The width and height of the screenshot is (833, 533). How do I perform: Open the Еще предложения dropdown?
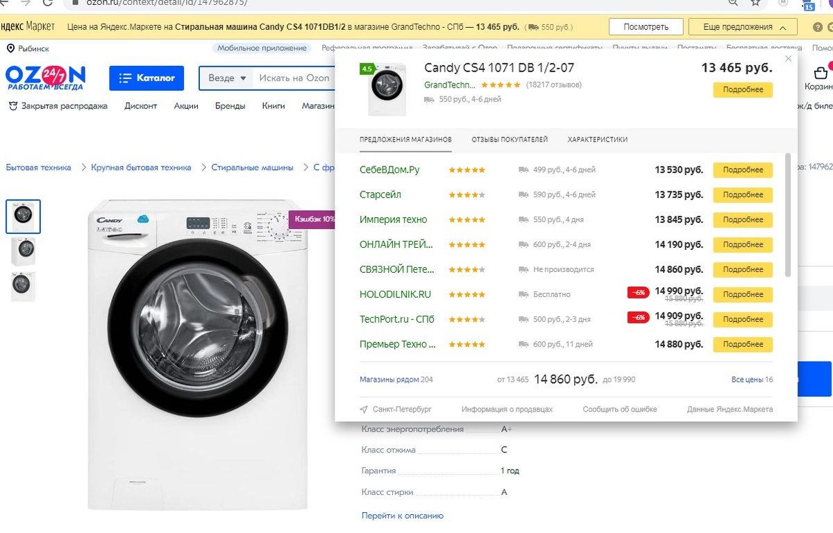(742, 27)
